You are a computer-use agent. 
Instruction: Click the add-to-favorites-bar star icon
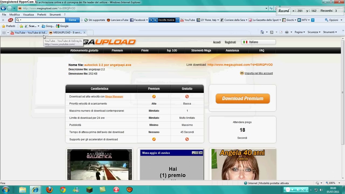click(21, 26)
